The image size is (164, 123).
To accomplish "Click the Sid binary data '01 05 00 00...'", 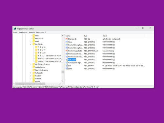I will 124,66.
